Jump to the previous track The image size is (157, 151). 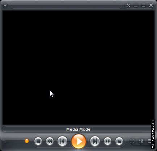[x=62, y=141]
